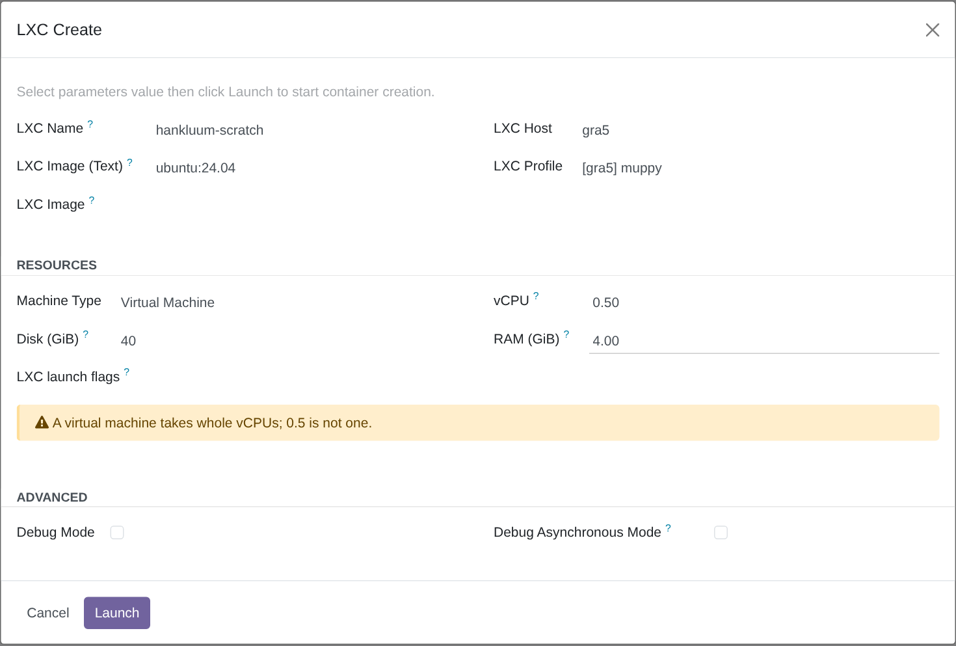
Task: Open the help tooltip icon for LXC Image
Action: coord(92,200)
